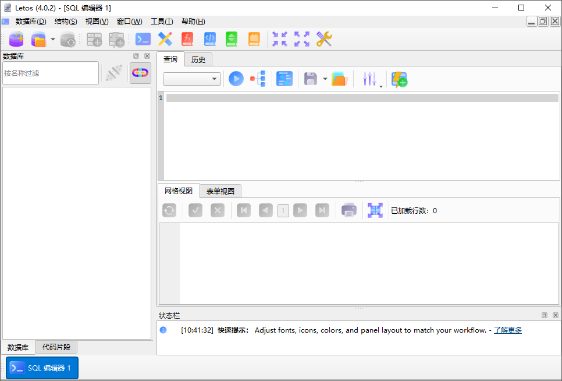Click the crossed pencil-and-ruler icon
This screenshot has height=381, width=562.
[x=165, y=39]
